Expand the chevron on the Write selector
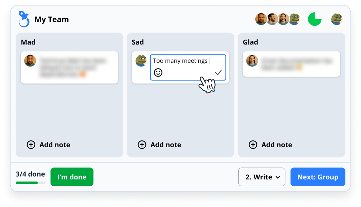The height and width of the screenshot is (207, 361). [x=278, y=177]
